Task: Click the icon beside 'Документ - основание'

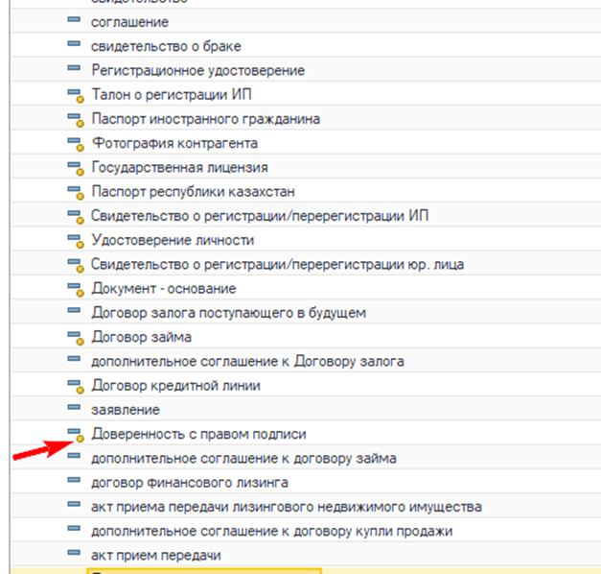Action: tap(76, 289)
